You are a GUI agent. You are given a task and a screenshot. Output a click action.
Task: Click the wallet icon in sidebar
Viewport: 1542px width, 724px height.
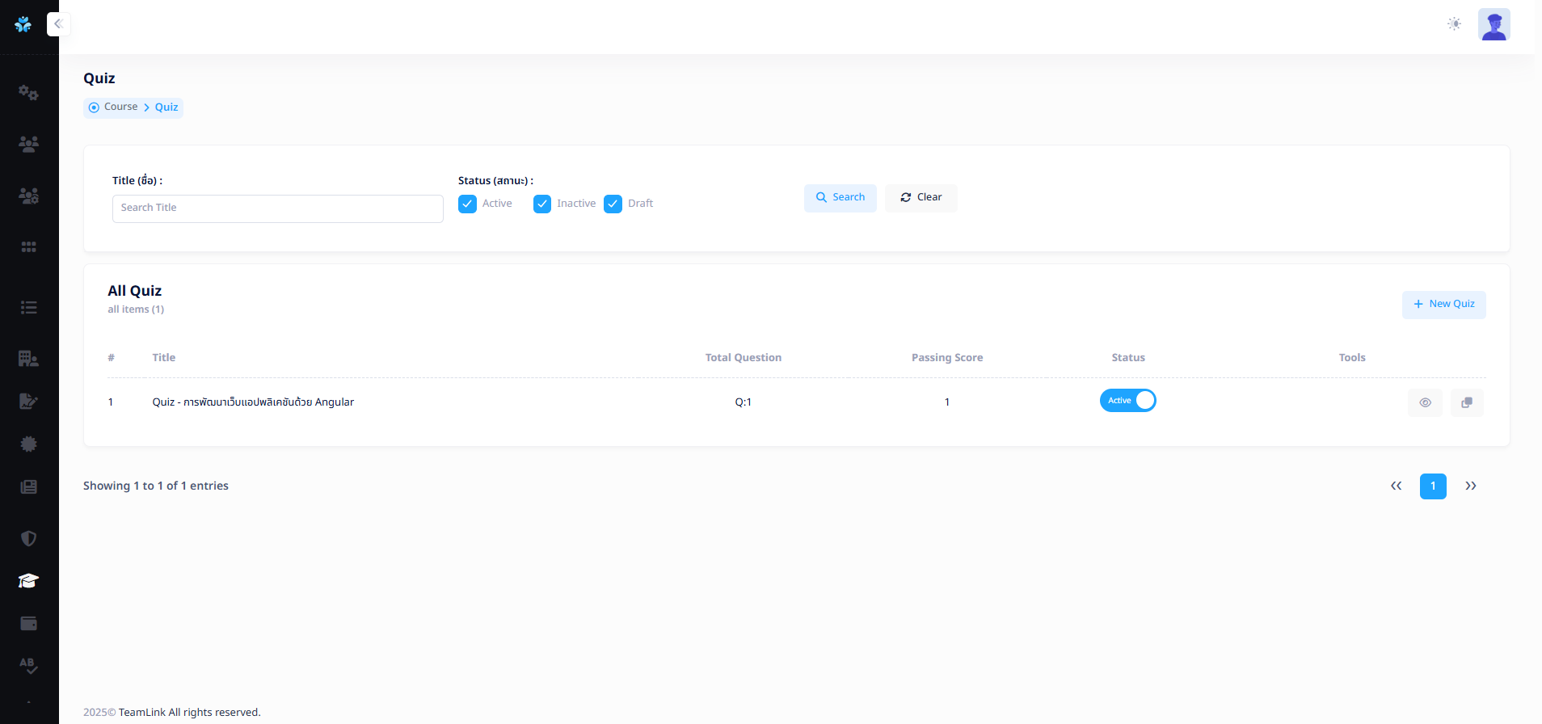point(28,624)
